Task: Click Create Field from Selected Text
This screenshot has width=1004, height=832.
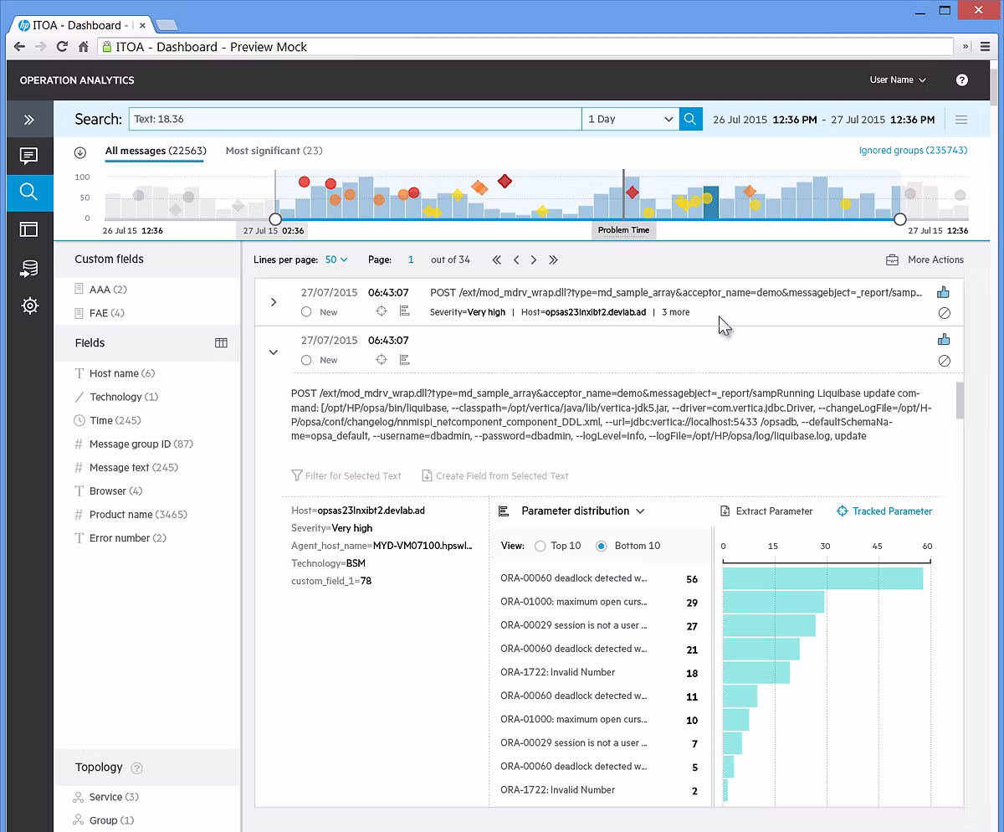Action: pos(495,476)
